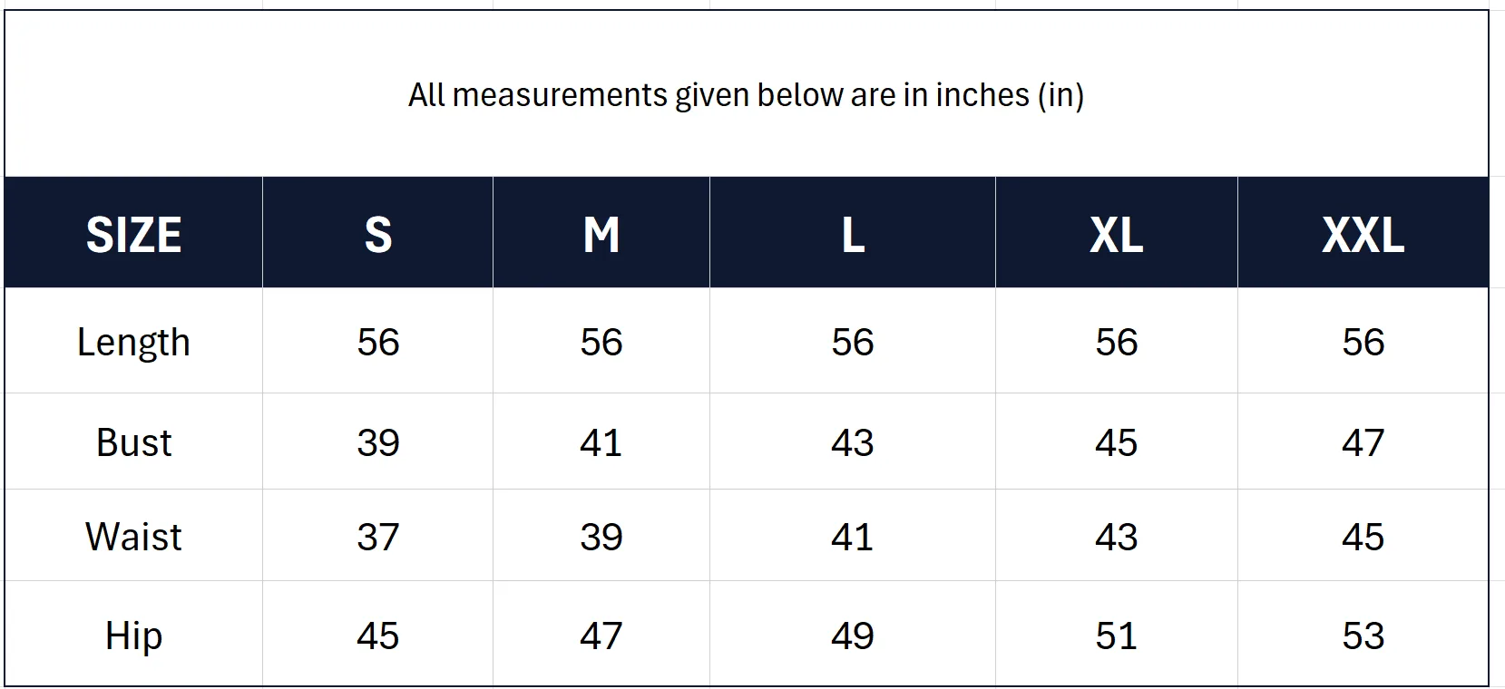Select the Waist value for size XXL
The width and height of the screenshot is (1505, 689).
point(1363,538)
